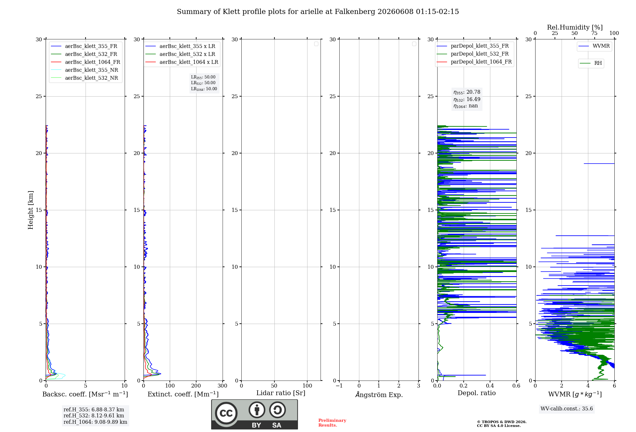Click ref.H_532: 8.12-9.61 km text
This screenshot has height=432, width=636.
coord(94,416)
